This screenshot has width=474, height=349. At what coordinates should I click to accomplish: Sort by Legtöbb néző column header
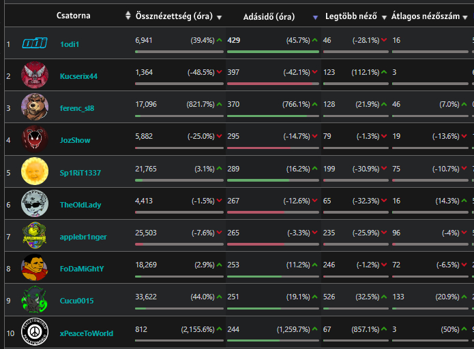(x=351, y=16)
